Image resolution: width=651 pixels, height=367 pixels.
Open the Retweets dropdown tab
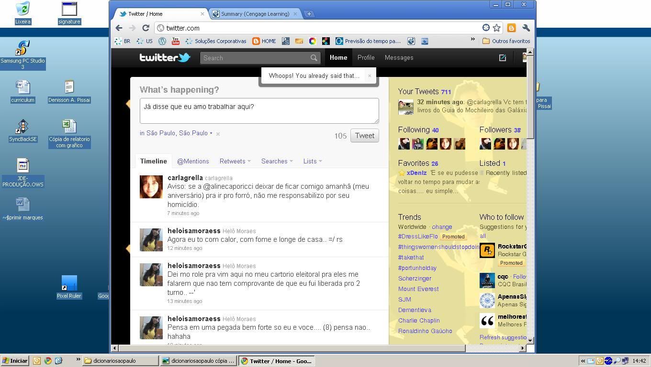[x=235, y=162]
